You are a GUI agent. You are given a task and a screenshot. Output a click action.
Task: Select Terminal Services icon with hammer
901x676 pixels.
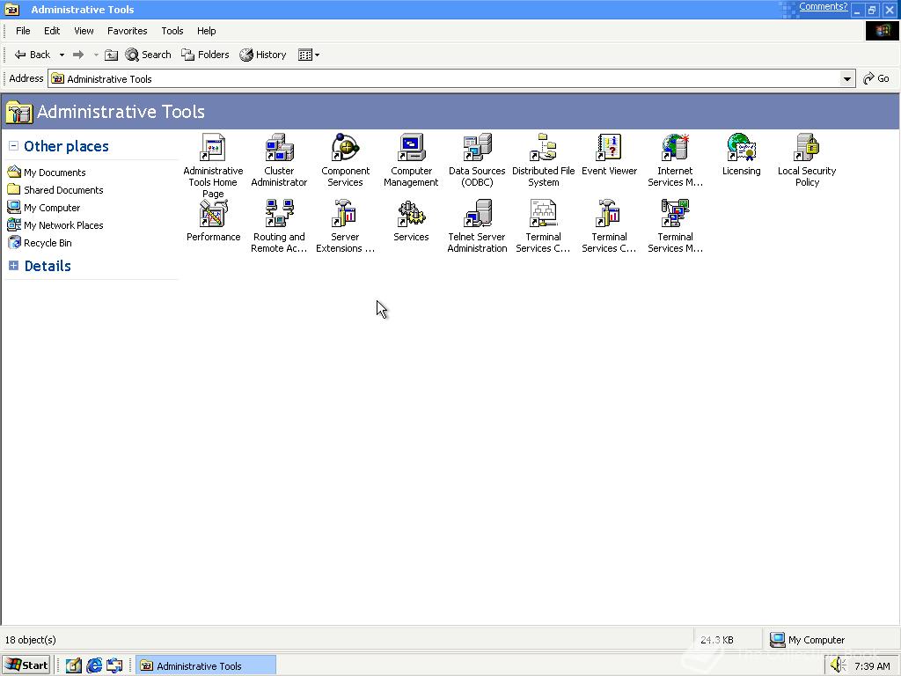click(609, 214)
